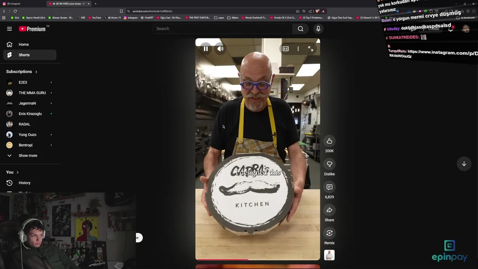This screenshot has height=269, width=478.
Task: Seek on the red Short progress bar
Action: point(258,259)
